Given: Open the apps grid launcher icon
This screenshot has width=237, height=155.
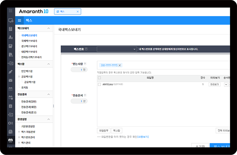Looking at the screenshot, I should click(x=10, y=11).
